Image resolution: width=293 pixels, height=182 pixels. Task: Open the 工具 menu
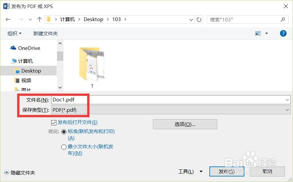coord(190,171)
